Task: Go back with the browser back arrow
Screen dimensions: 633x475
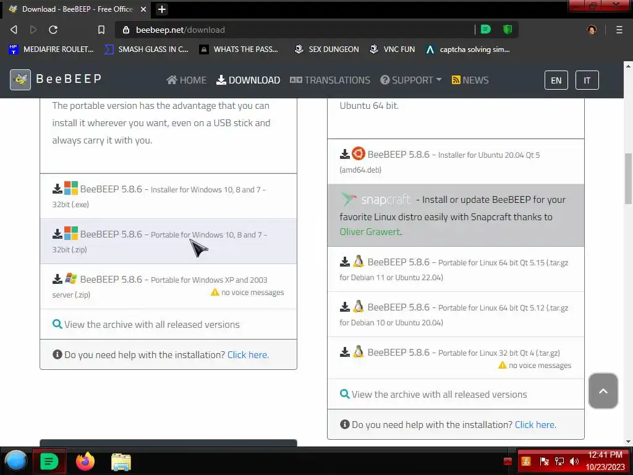Action: [x=14, y=30]
